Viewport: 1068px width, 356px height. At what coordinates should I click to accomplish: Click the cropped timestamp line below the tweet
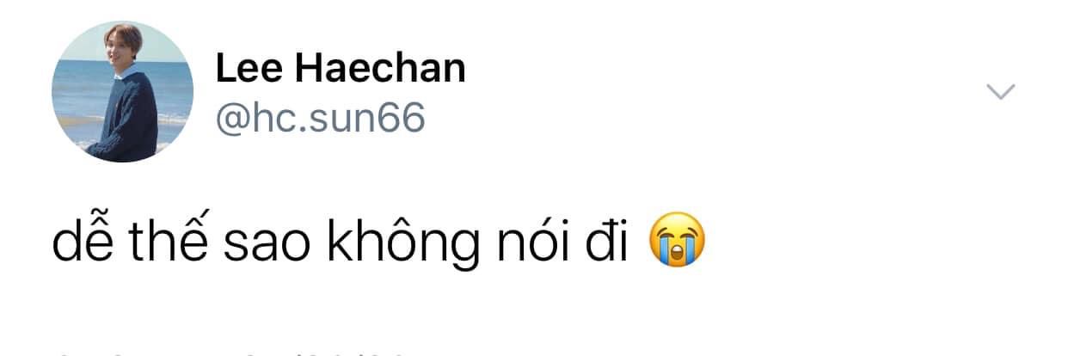tap(232, 353)
